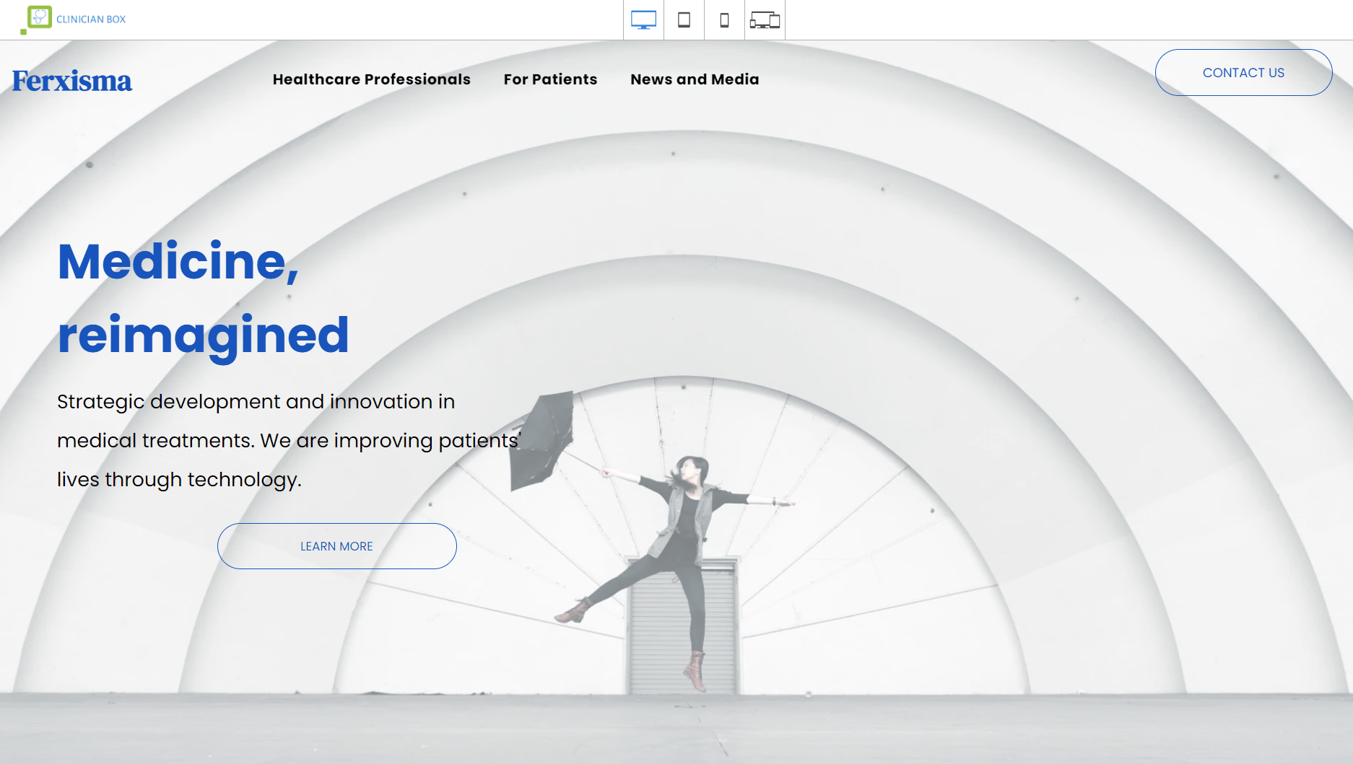This screenshot has height=764, width=1353.
Task: Click the Learn More button
Action: (x=337, y=546)
